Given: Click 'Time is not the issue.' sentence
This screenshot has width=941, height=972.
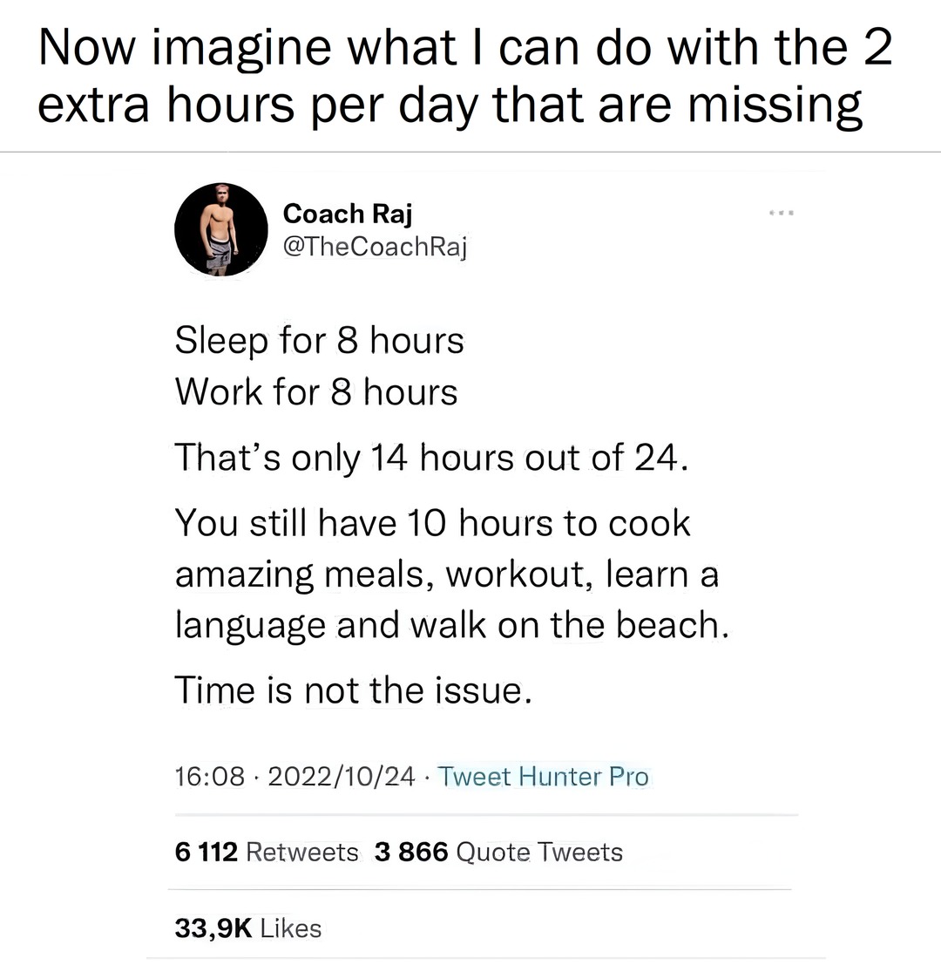Looking at the screenshot, I should pos(353,691).
